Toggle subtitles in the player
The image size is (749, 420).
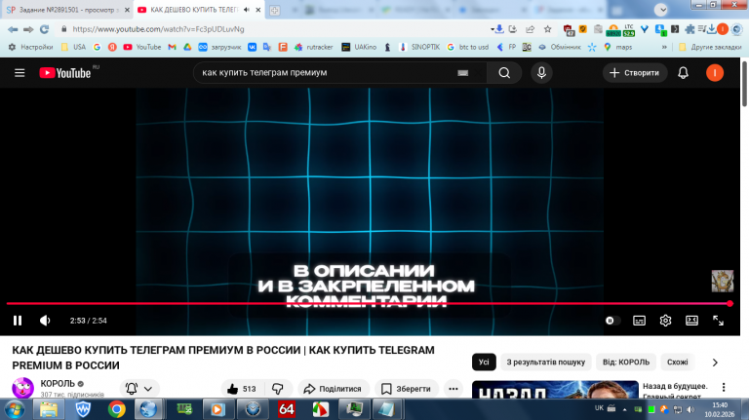pos(639,321)
